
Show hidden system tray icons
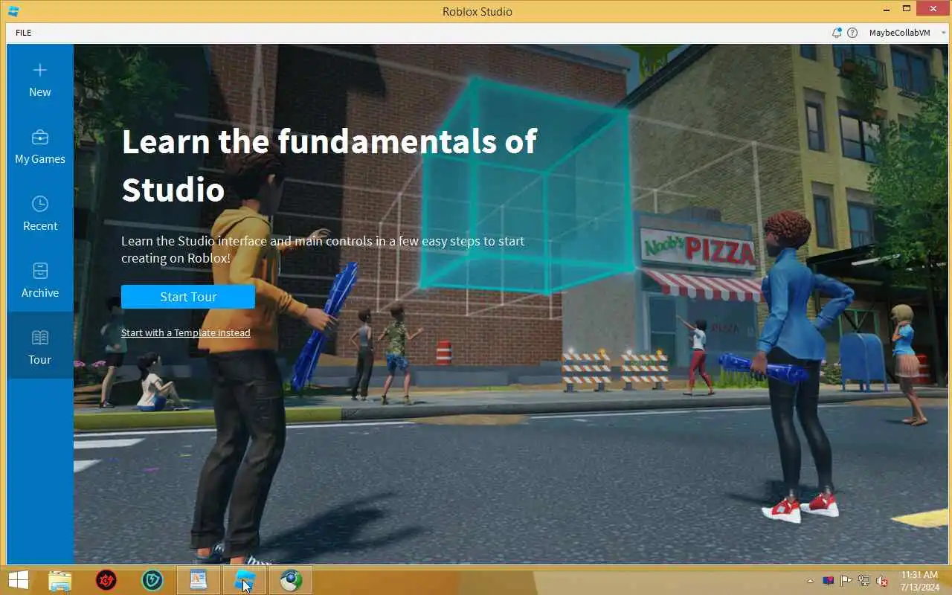pyautogui.click(x=810, y=581)
